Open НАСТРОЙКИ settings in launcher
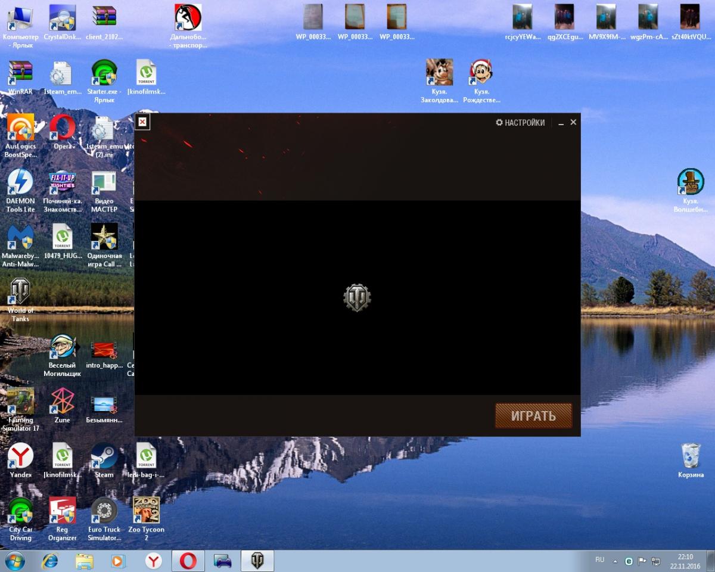Image resolution: width=715 pixels, height=572 pixels. [x=520, y=123]
